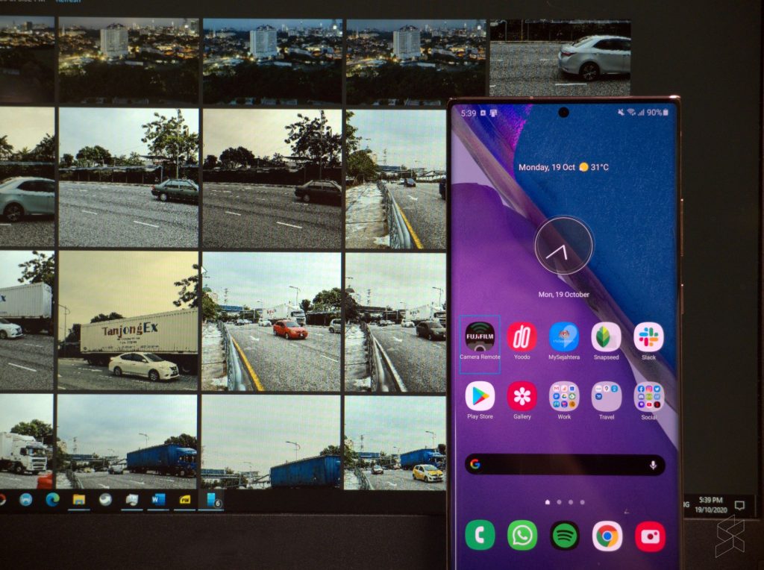This screenshot has width=764, height=570.
Task: Tap the Google G logo
Action: [475, 464]
